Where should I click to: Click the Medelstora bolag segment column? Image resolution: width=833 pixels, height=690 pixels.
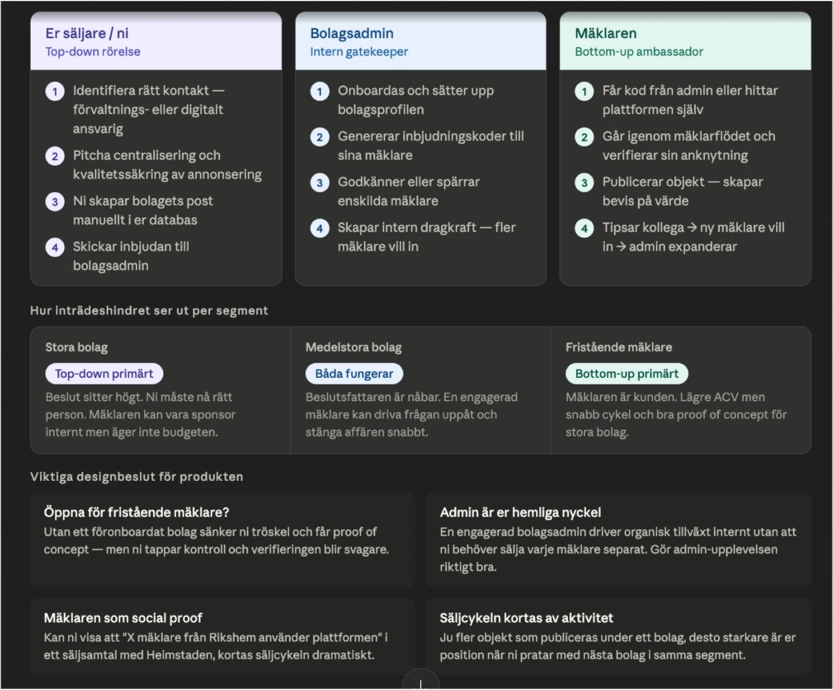(x=421, y=390)
